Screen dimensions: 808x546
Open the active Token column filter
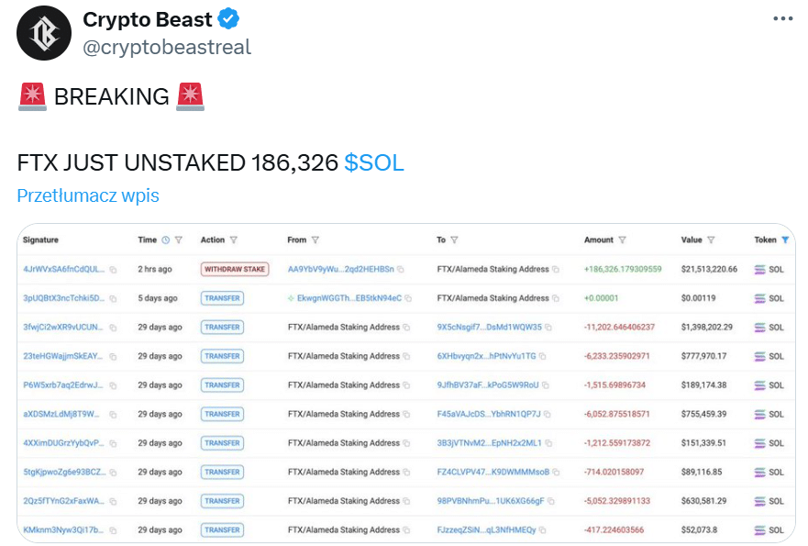point(785,240)
